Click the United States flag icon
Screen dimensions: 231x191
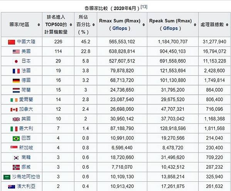click(16, 52)
